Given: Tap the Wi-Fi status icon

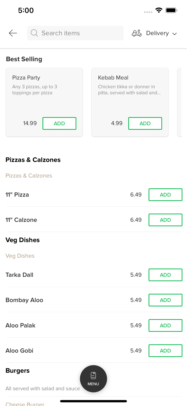Looking at the screenshot, I should coord(159,10).
